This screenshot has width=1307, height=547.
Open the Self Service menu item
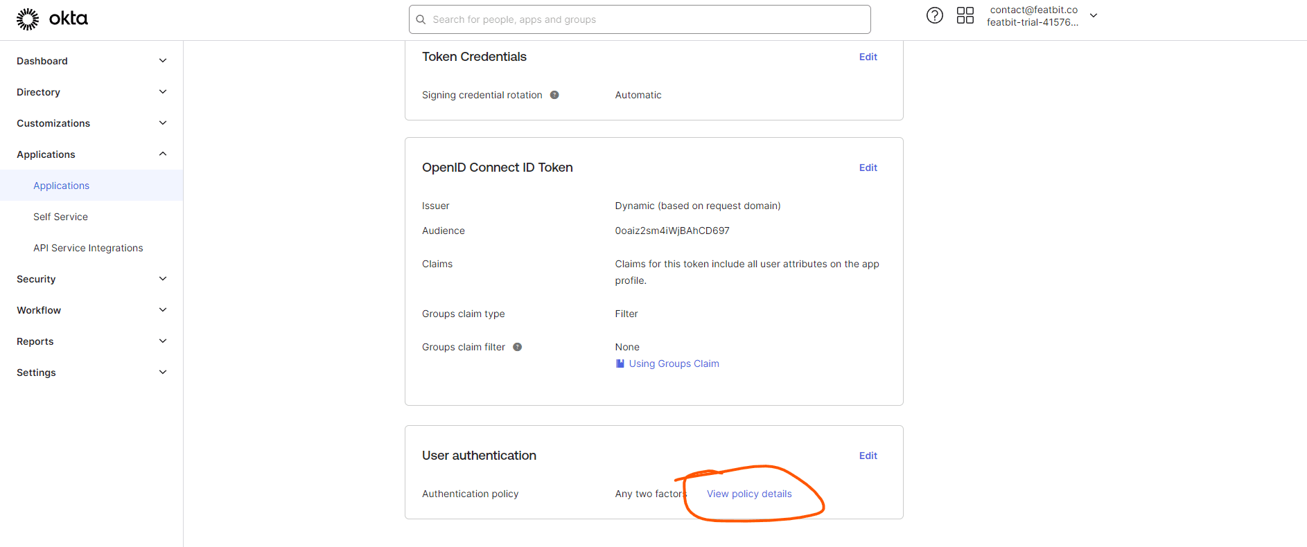[60, 216]
